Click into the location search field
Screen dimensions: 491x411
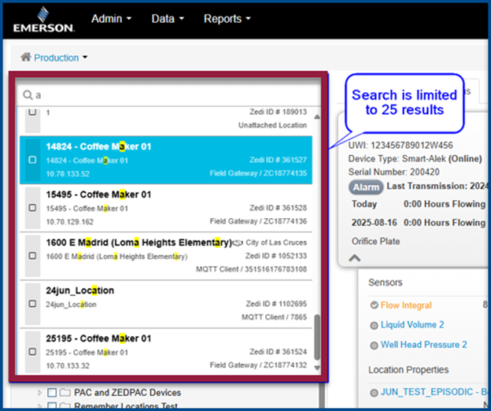click(x=169, y=95)
